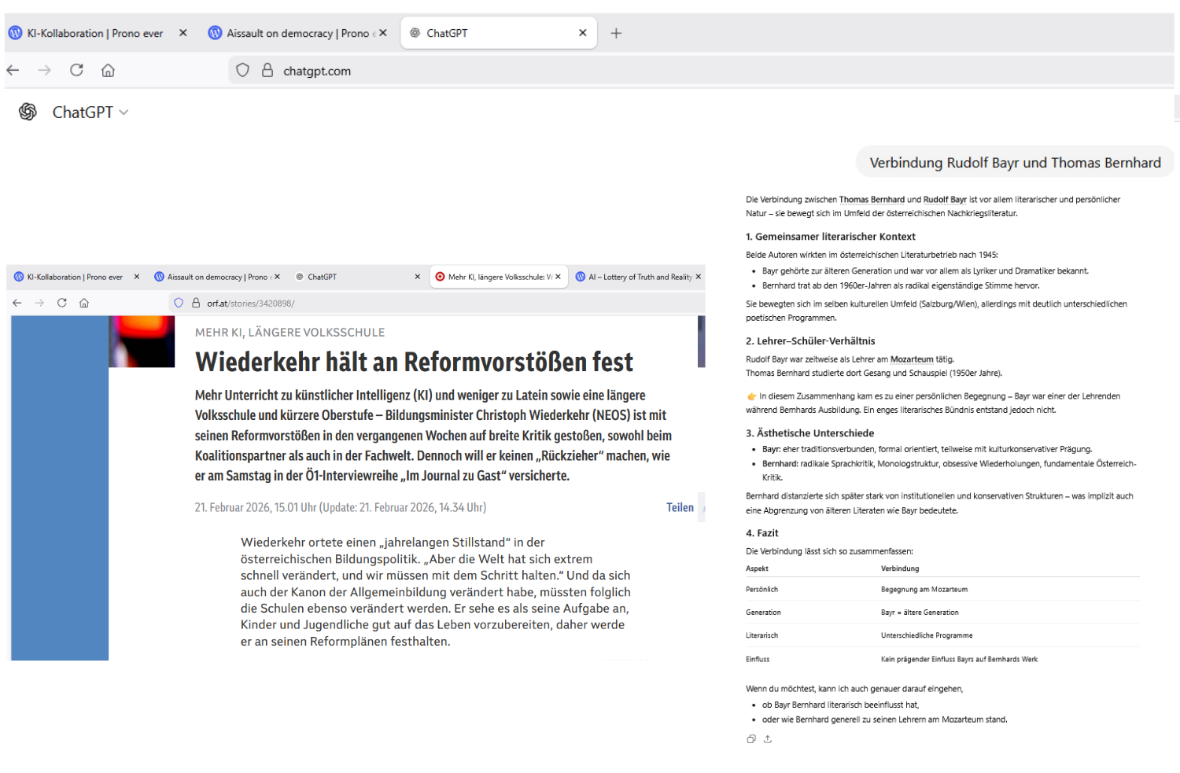The image size is (1180, 773).
Task: Close the ChatGPT tab
Action: (x=583, y=33)
